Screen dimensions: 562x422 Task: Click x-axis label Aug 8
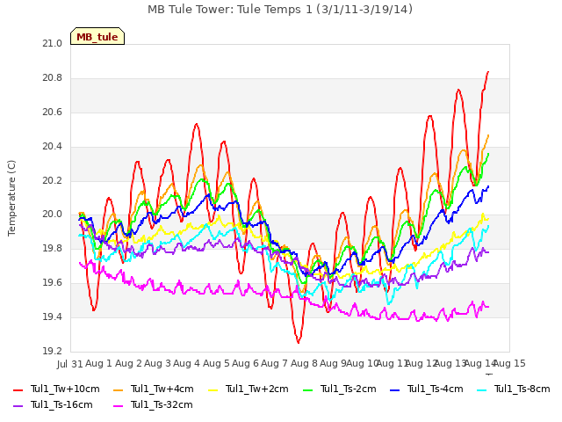pos(305,363)
